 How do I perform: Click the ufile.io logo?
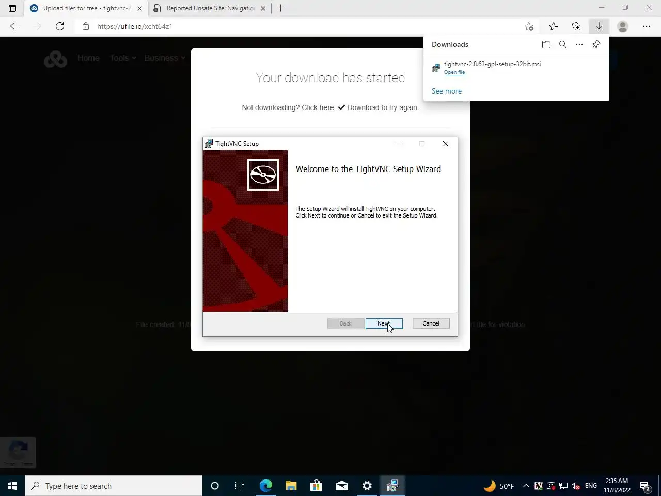55,59
